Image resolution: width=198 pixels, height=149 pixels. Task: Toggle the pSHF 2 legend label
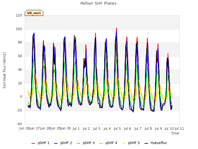[66, 143]
